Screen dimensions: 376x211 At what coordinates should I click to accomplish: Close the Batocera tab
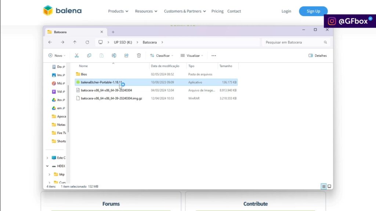(x=102, y=32)
